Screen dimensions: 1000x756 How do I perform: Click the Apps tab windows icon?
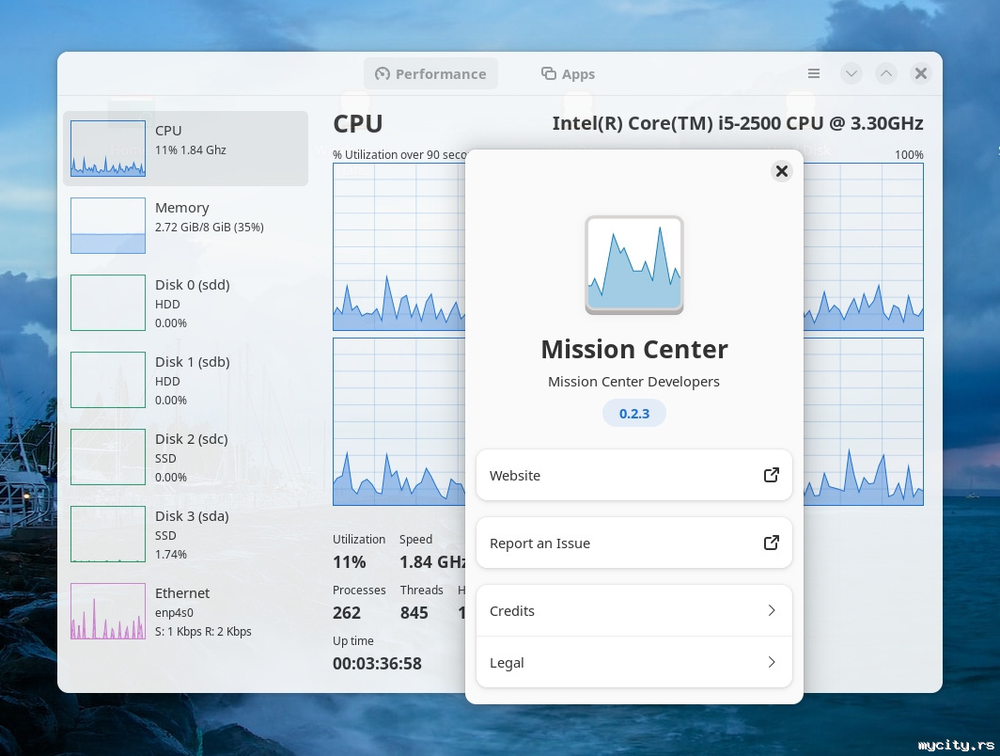549,73
